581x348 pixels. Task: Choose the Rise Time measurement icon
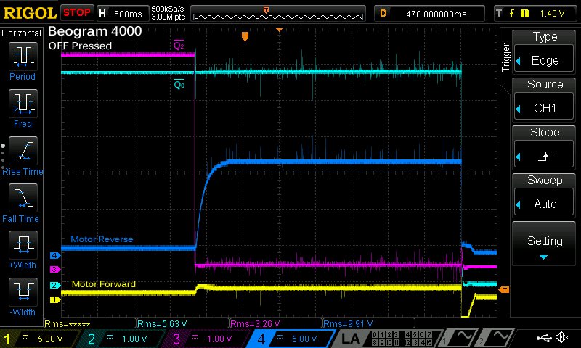pos(23,150)
